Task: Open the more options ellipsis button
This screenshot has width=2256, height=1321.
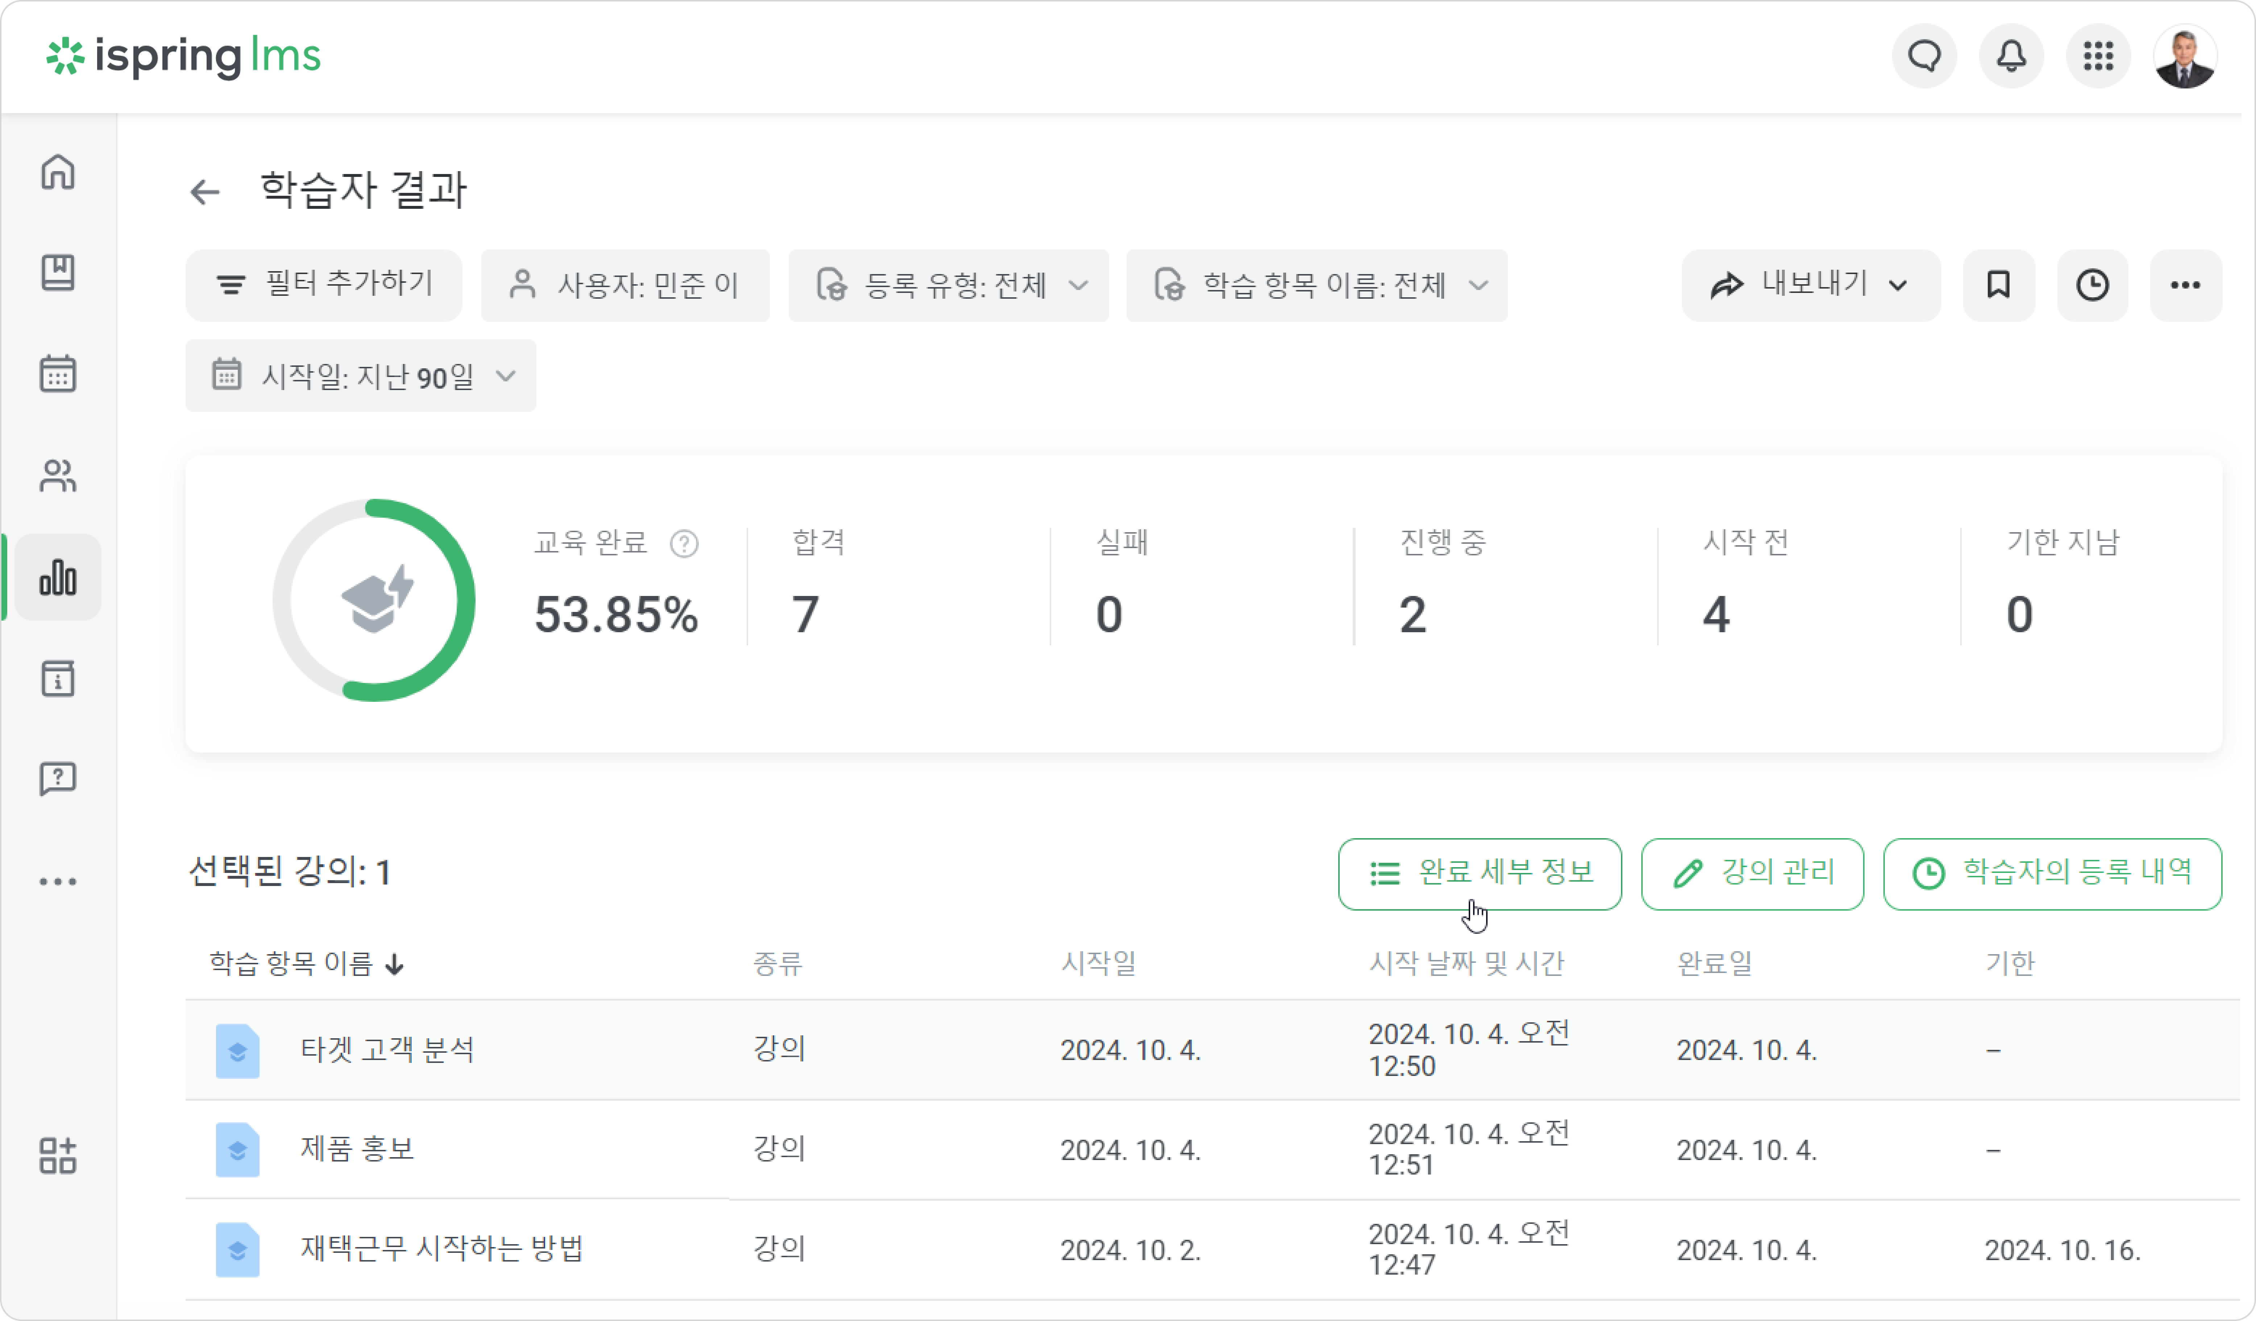Action: 2186,286
